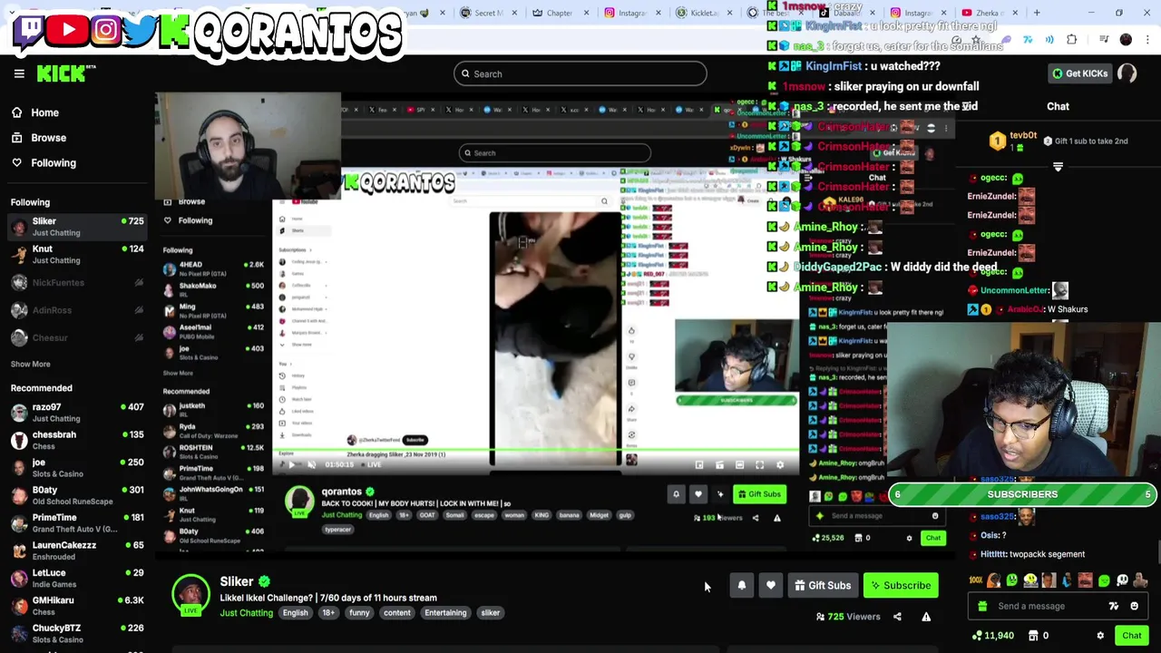Open browser extensions puzzle icon

click(x=1072, y=40)
